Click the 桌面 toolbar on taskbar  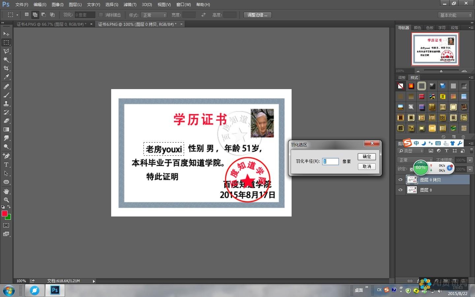click(359, 290)
